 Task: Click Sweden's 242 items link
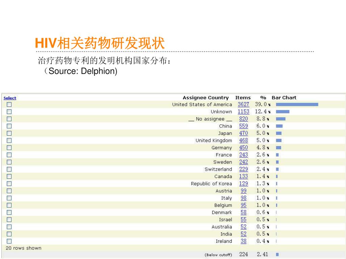[x=244, y=162]
